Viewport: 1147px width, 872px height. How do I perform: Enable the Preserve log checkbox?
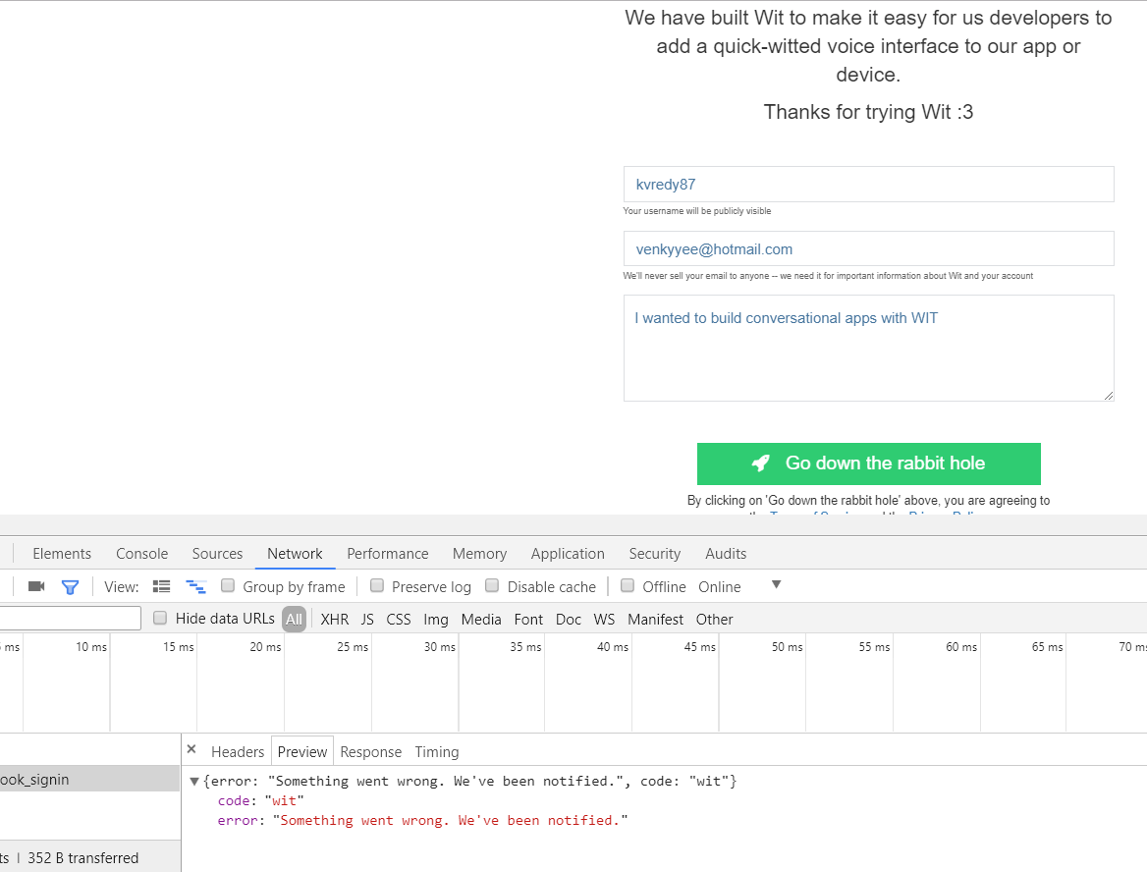pyautogui.click(x=377, y=586)
